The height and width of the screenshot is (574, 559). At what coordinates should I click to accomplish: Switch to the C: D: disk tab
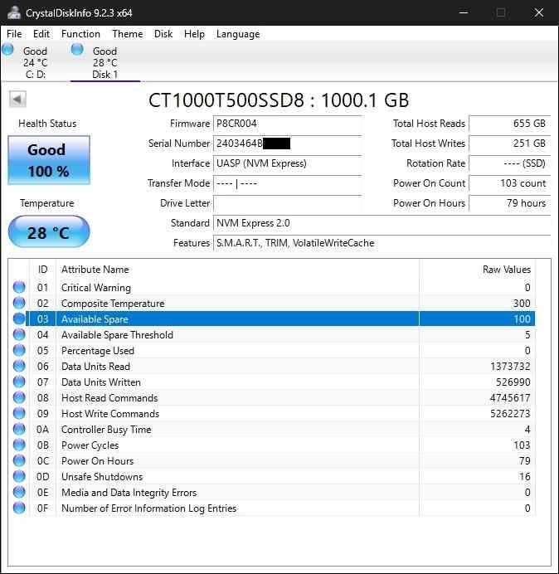click(35, 62)
